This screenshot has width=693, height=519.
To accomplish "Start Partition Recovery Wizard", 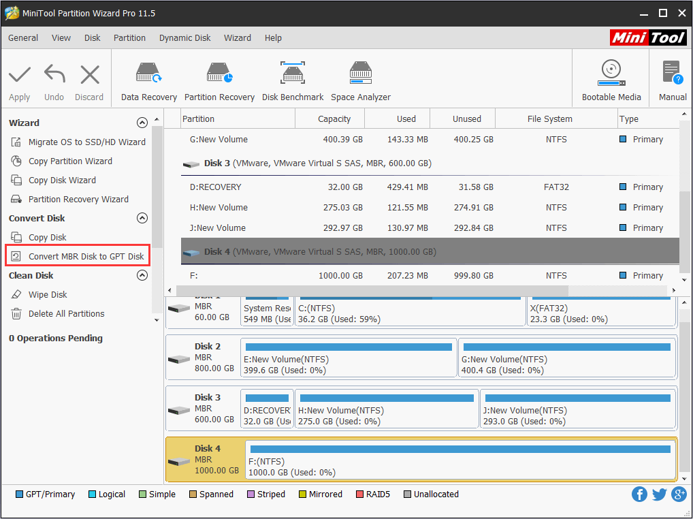I will (x=69, y=199).
